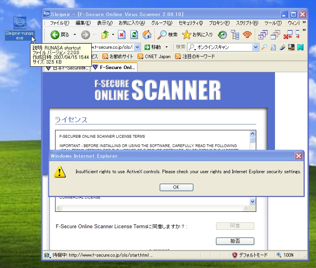Click the green N search engine icon
Viewport: 316px width, 268px height.
point(300,47)
